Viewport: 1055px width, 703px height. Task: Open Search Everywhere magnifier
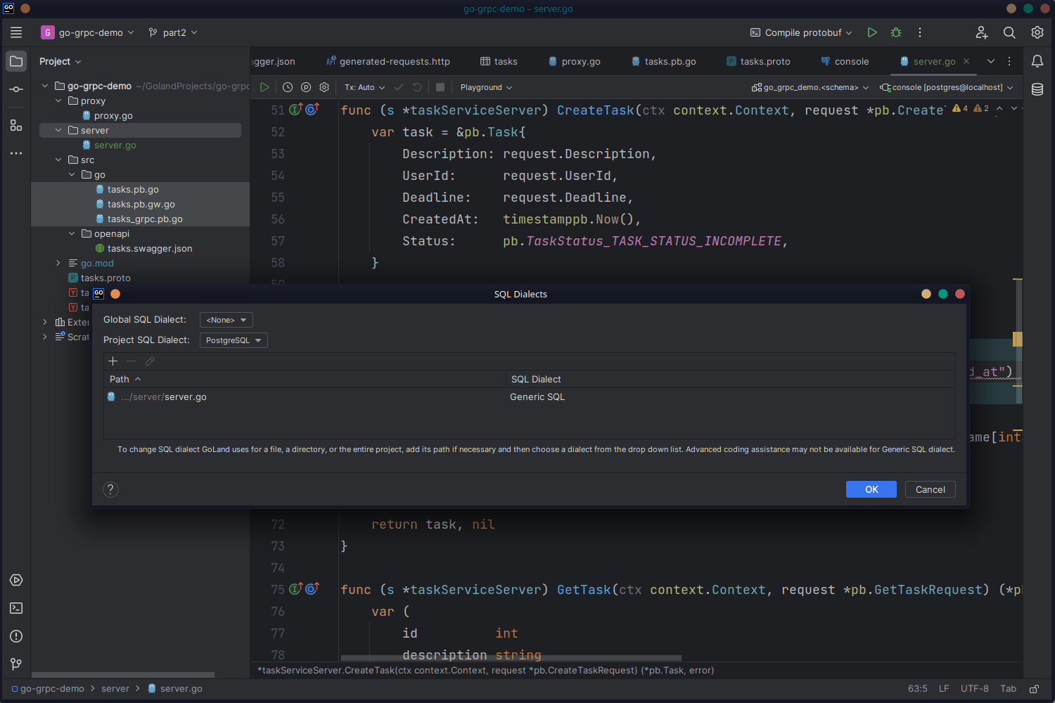(x=1009, y=32)
